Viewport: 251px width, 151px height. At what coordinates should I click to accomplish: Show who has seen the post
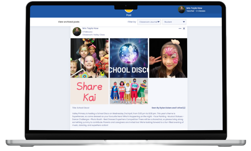[x=168, y=108]
